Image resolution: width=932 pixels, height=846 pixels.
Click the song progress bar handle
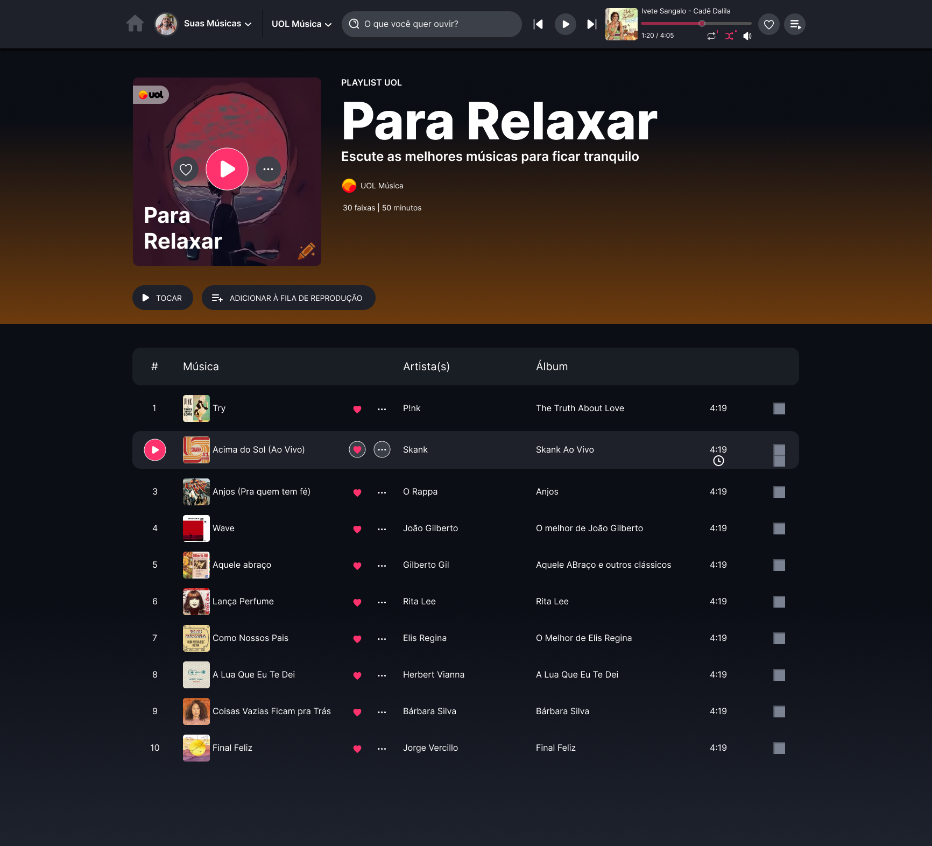point(702,23)
